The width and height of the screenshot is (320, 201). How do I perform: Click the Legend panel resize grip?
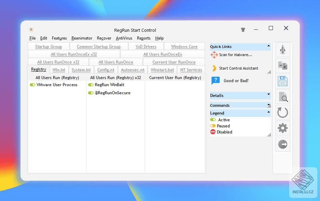(269, 135)
